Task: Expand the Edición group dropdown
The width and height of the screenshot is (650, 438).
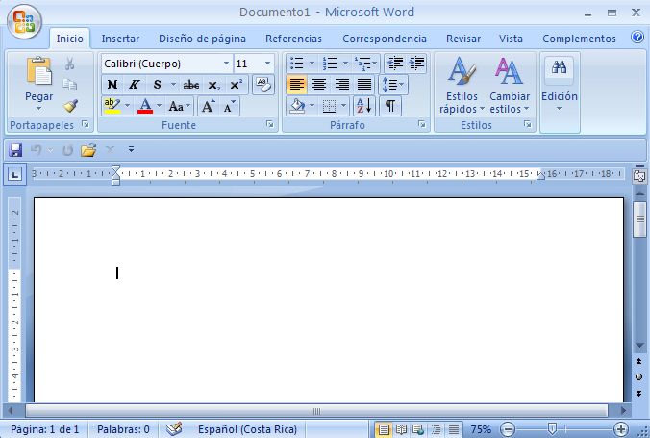Action: (x=560, y=92)
